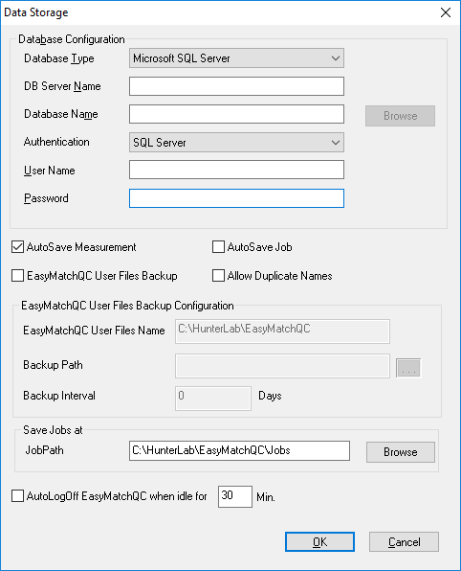461x571 pixels.
Task: Click the JobPath text field
Action: 240,451
